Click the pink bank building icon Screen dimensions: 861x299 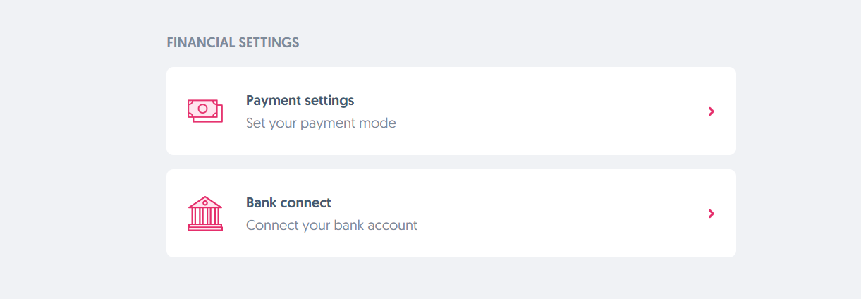tap(204, 214)
